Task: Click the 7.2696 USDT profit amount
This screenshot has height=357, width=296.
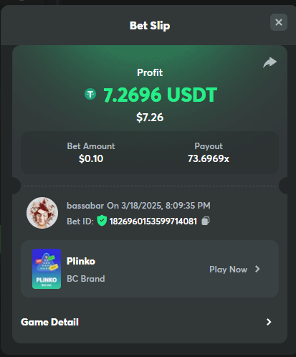Action: coord(160,95)
